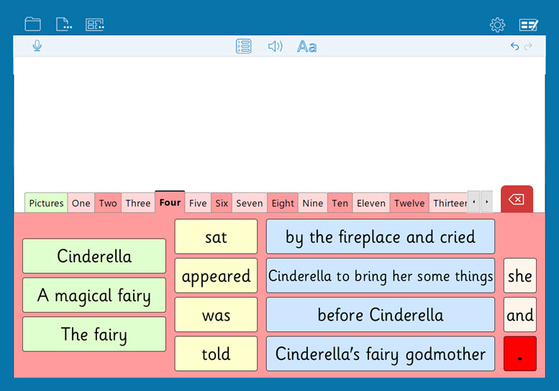
Task: Open the settings gear
Action: 497,25
